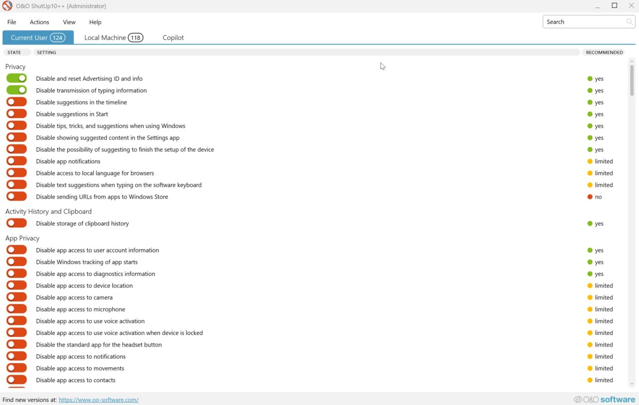Screen dimensions: 639x405
Task: Expand the View menu
Action: (69, 22)
